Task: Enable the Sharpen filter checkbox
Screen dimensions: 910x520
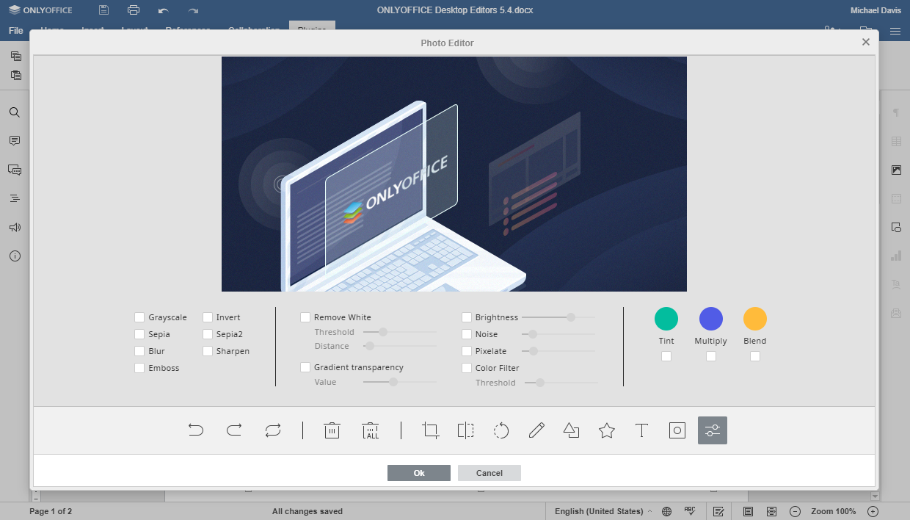Action: pos(208,351)
